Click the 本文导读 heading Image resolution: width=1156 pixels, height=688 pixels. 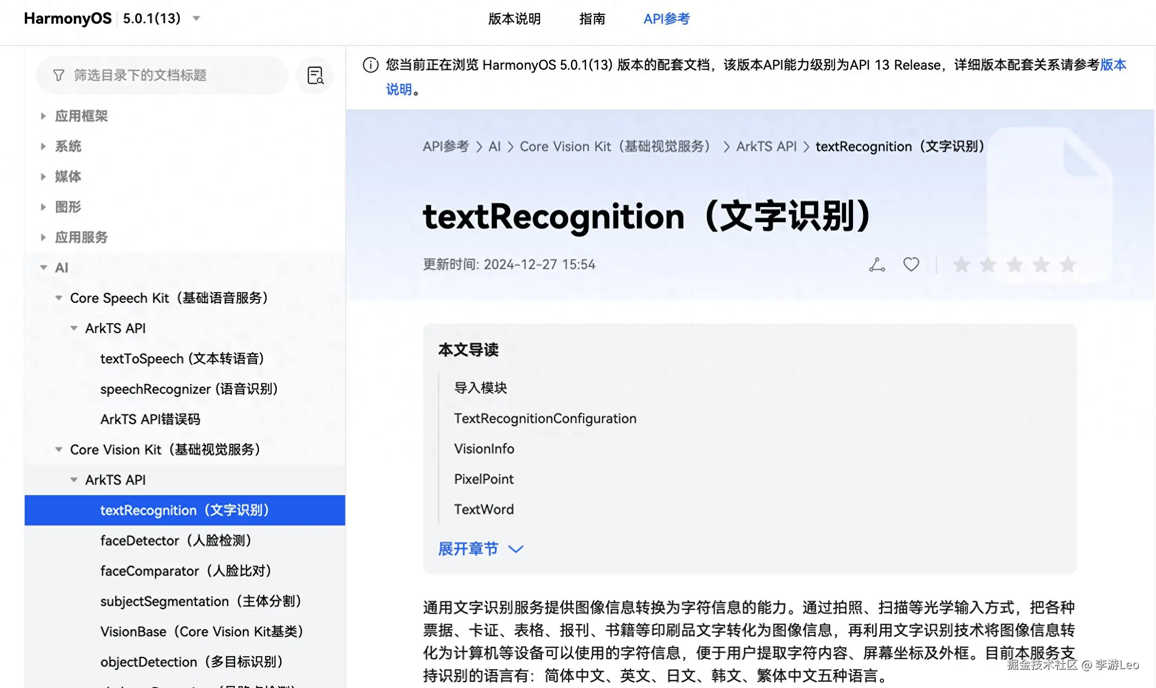tap(468, 350)
